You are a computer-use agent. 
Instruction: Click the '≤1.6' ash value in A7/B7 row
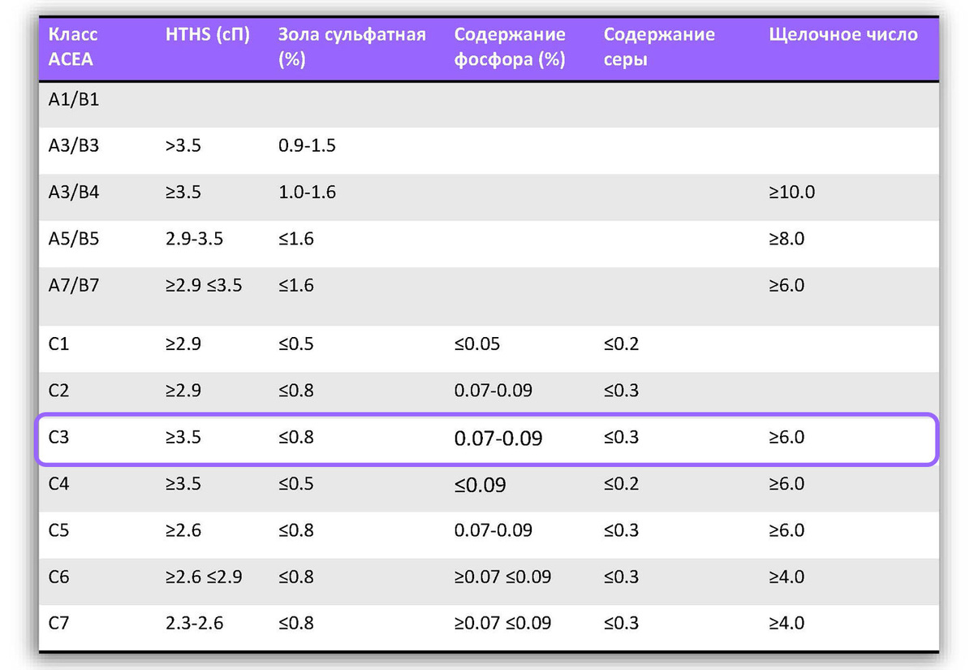tap(295, 285)
